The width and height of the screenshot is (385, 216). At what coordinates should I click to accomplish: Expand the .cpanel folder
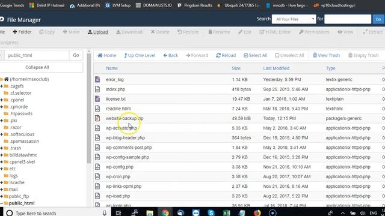coord(1,100)
